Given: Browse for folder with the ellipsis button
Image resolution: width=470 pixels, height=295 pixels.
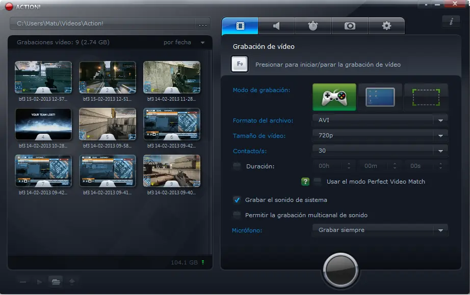Looking at the screenshot, I should tap(202, 24).
